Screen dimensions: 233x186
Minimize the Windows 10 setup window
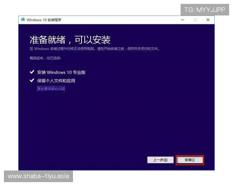[183, 20]
